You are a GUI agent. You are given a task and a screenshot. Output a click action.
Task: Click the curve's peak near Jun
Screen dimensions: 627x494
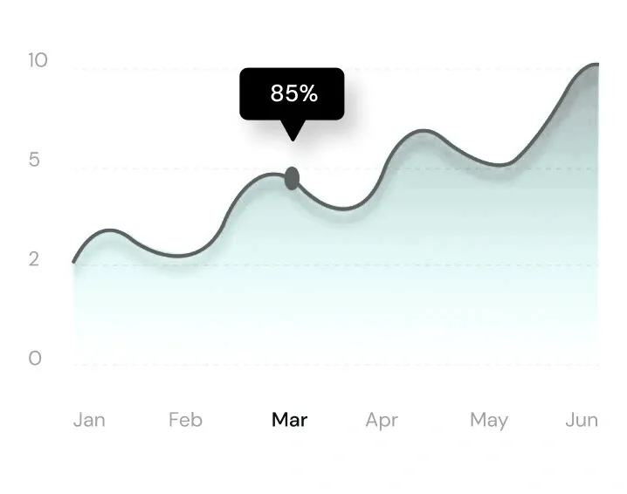pyautogui.click(x=595, y=64)
